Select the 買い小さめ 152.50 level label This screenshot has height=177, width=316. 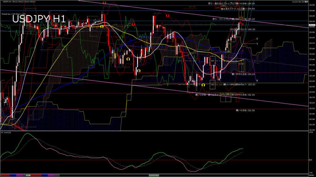[x=245, y=110]
